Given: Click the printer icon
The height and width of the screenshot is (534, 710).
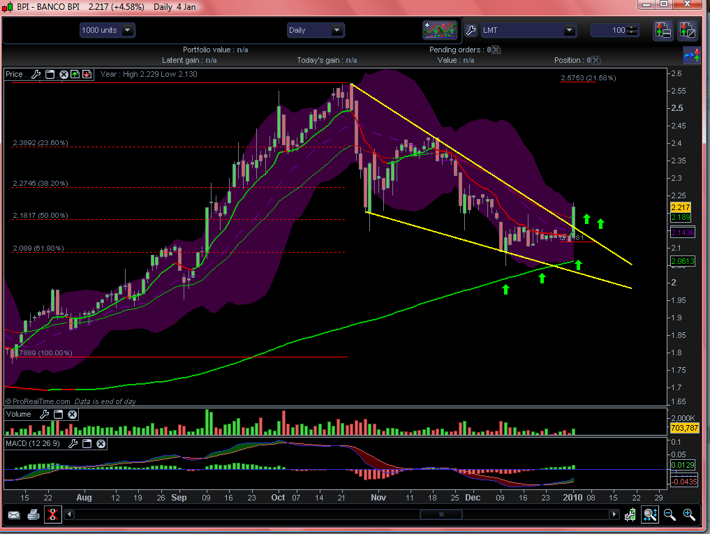Looking at the screenshot, I should click(x=33, y=515).
